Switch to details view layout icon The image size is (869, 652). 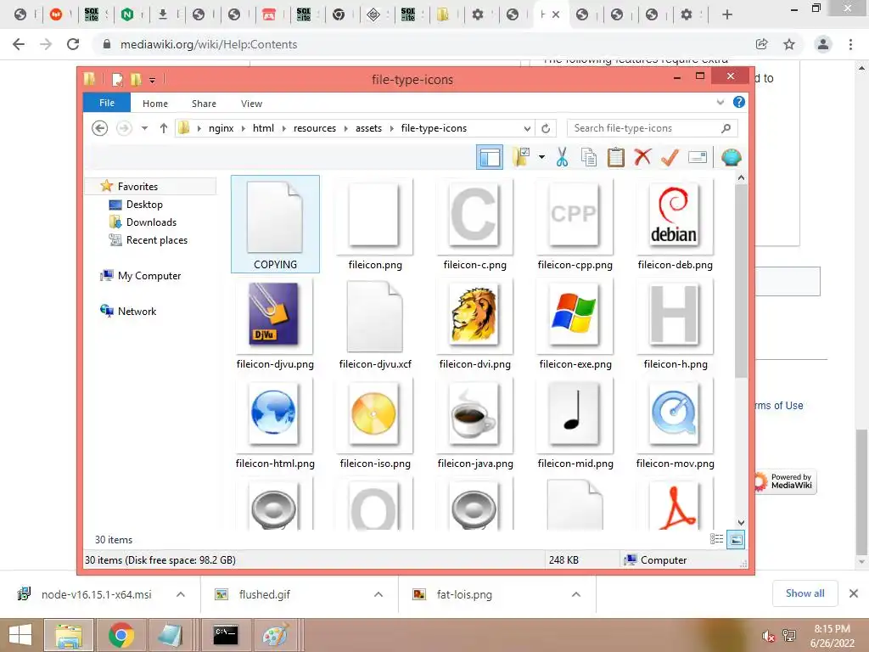[x=716, y=539]
